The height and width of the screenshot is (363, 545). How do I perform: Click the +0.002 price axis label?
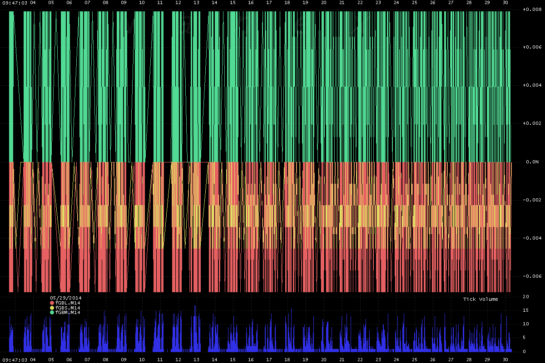[x=532, y=123]
